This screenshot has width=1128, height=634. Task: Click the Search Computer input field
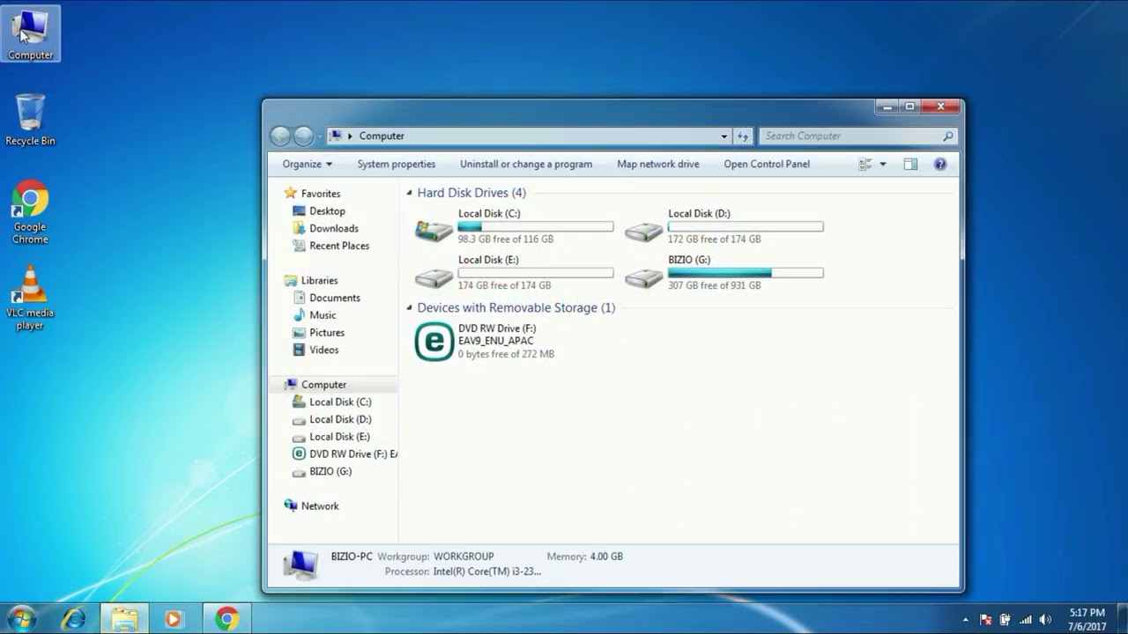coord(857,136)
